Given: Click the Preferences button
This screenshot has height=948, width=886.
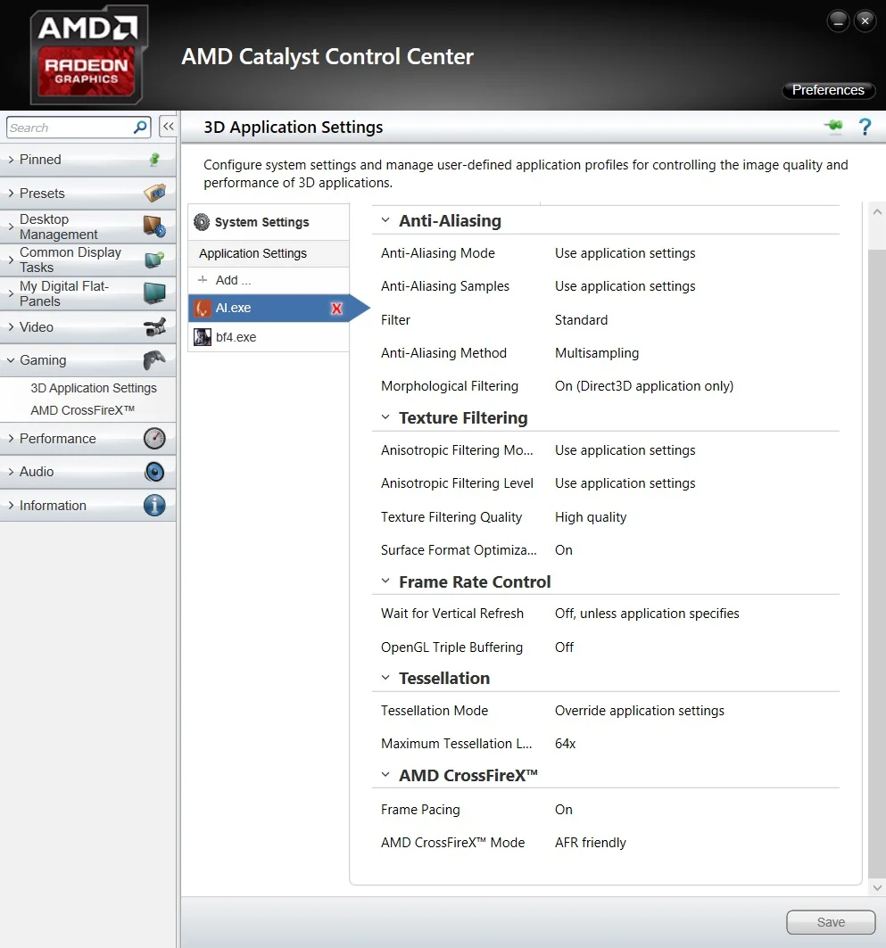Looking at the screenshot, I should point(828,90).
